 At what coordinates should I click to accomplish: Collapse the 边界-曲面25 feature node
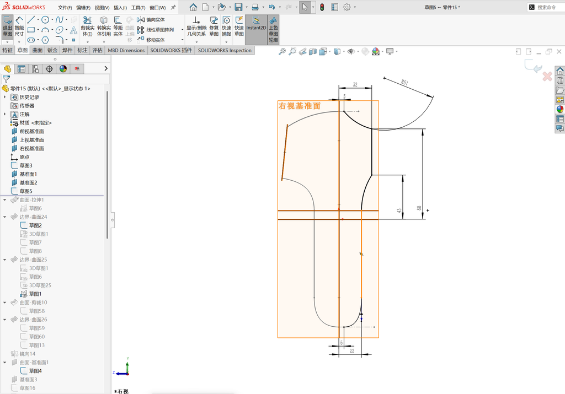click(4, 260)
